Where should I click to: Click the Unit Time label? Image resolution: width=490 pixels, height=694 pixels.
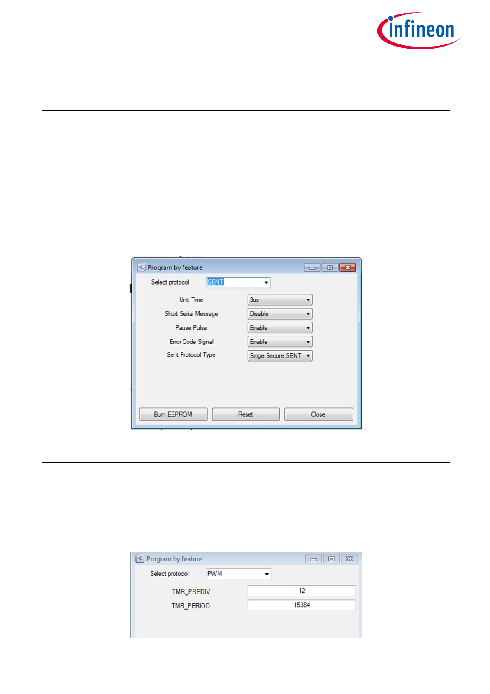191,300
